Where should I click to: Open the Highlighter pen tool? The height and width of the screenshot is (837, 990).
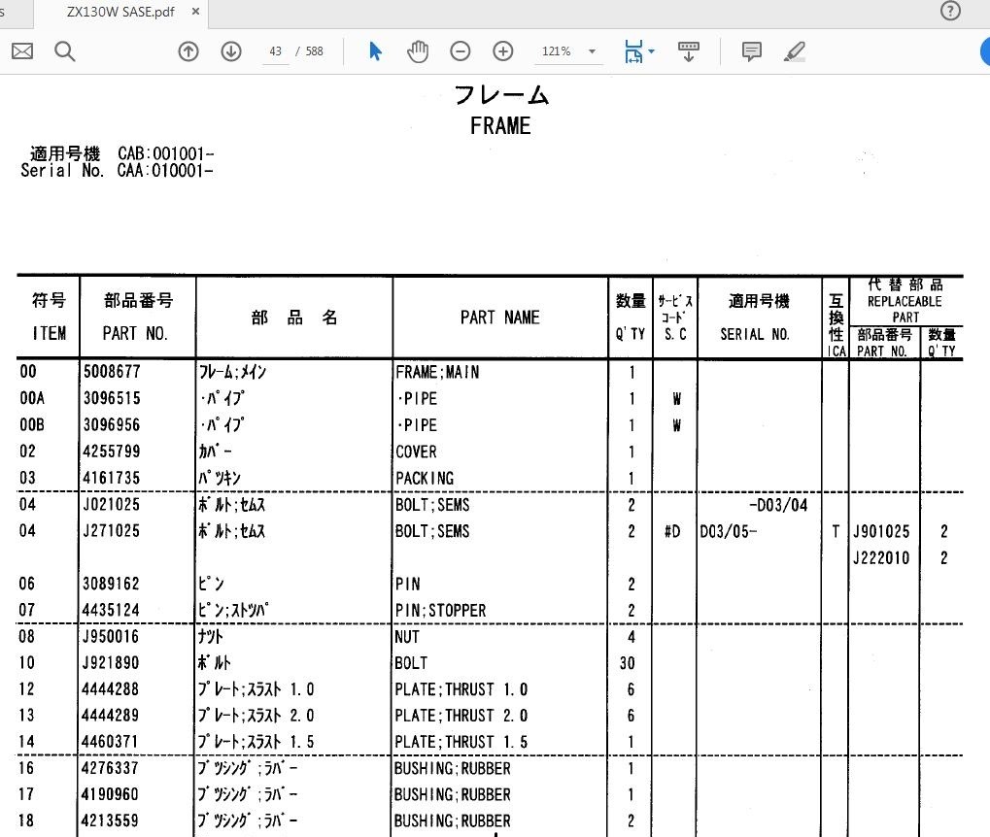click(x=794, y=50)
